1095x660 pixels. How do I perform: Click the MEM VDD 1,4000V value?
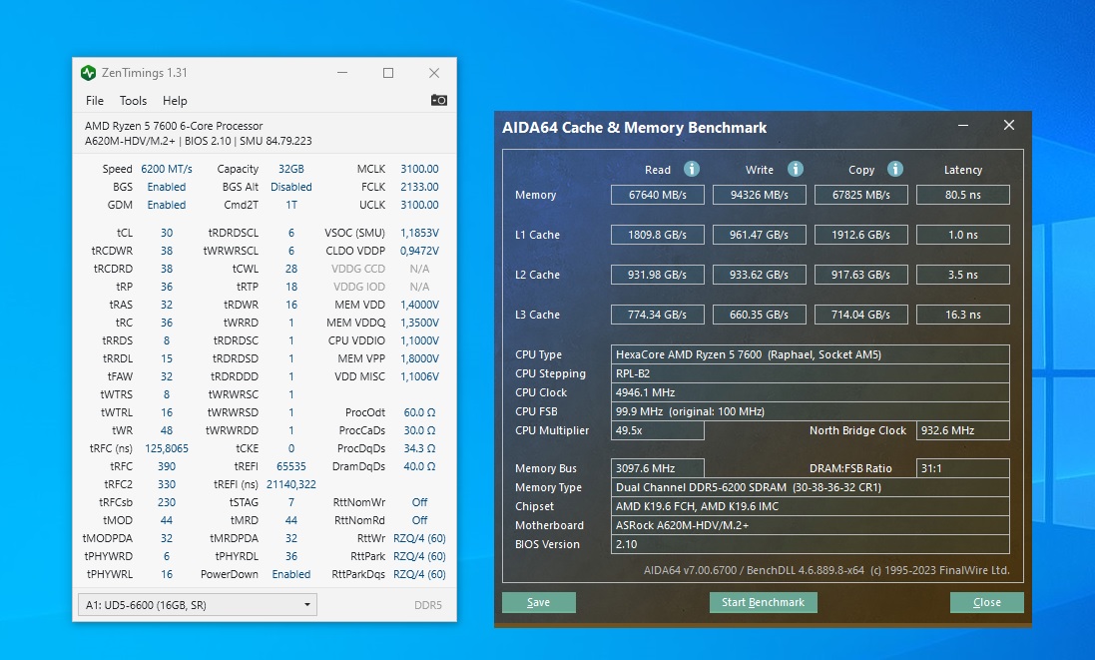pos(419,305)
